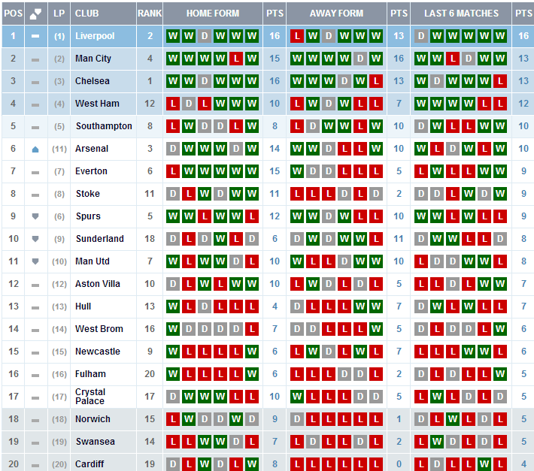Sort by RANK column header
534x471 pixels.
(150, 14)
